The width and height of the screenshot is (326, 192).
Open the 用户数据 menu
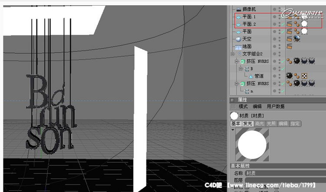pyautogui.click(x=276, y=106)
